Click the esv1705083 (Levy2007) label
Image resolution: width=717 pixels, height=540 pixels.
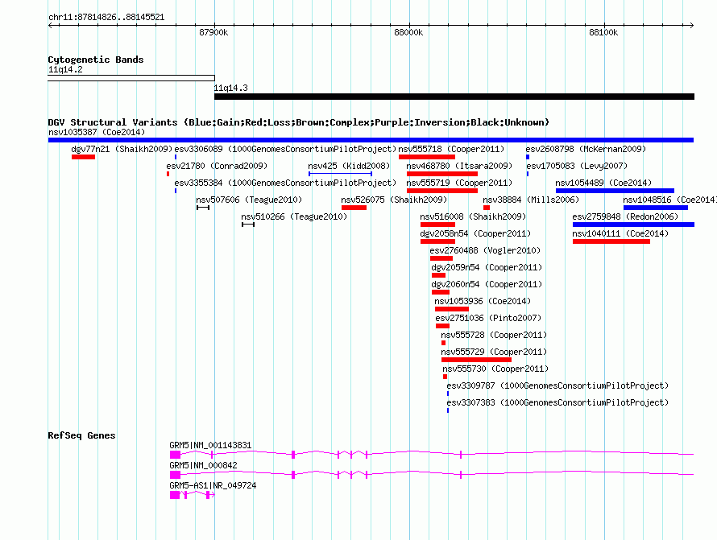pos(577,166)
